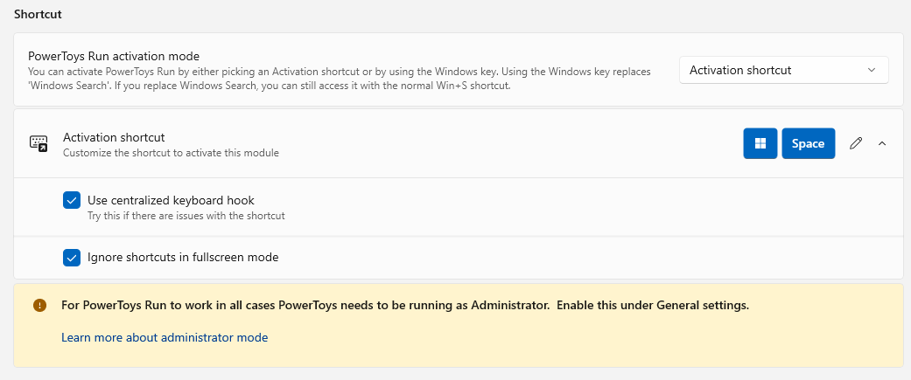Click the administrator warning message text
The width and height of the screenshot is (911, 380).
coord(404,306)
